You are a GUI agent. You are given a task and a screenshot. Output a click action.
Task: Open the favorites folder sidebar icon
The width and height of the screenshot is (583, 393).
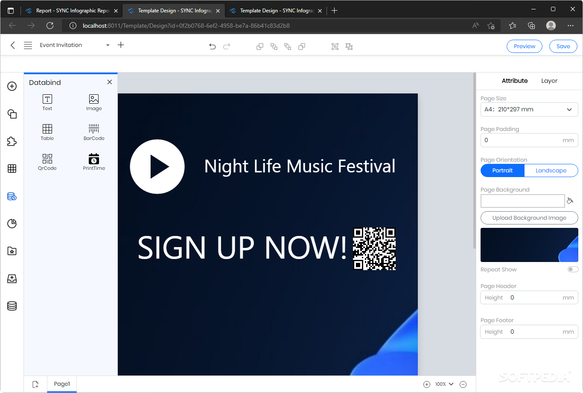[12, 251]
